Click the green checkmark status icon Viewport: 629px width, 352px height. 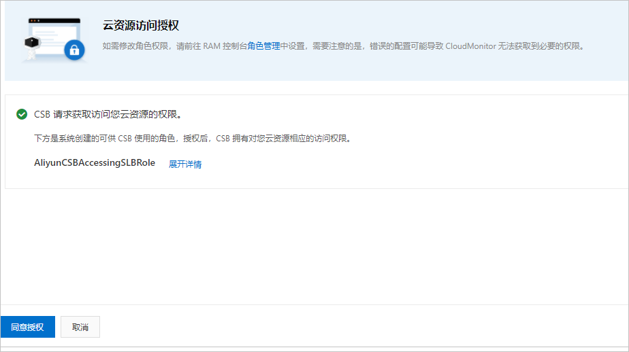pos(22,115)
